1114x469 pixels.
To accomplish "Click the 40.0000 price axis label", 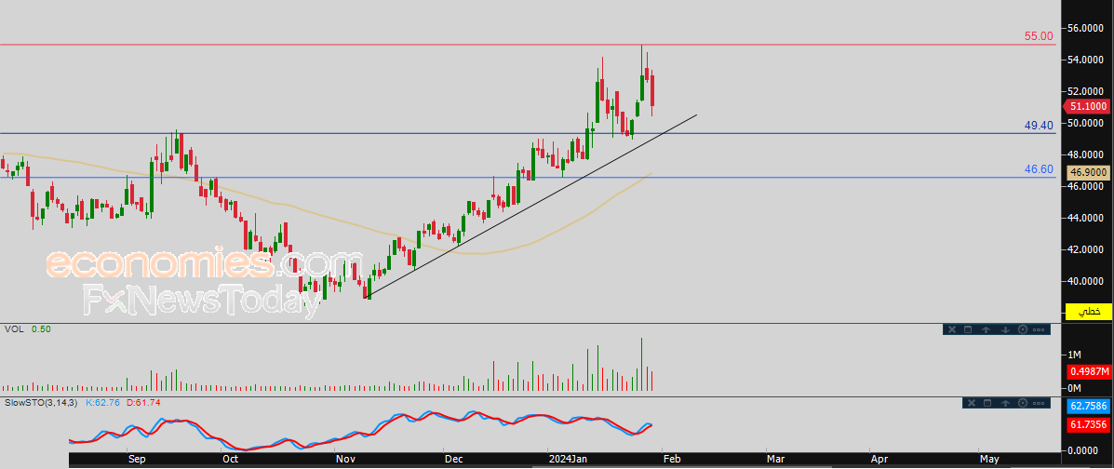I will tap(1087, 281).
